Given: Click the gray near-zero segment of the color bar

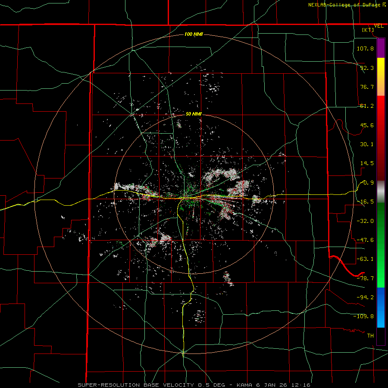Looking at the screenshot, I should (x=381, y=192).
